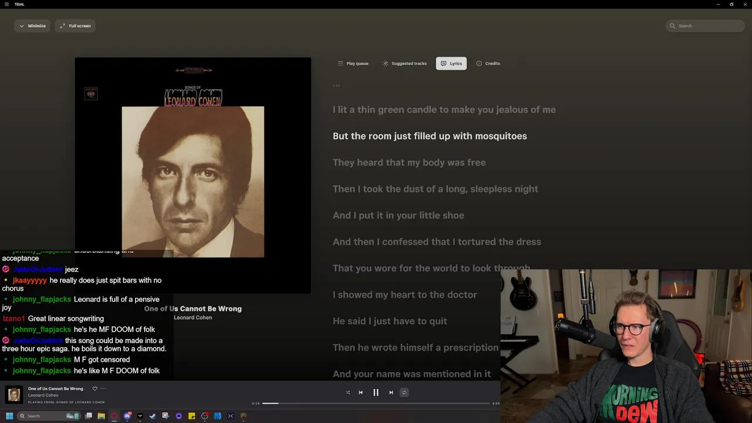Click the Play queue list icon

click(340, 63)
